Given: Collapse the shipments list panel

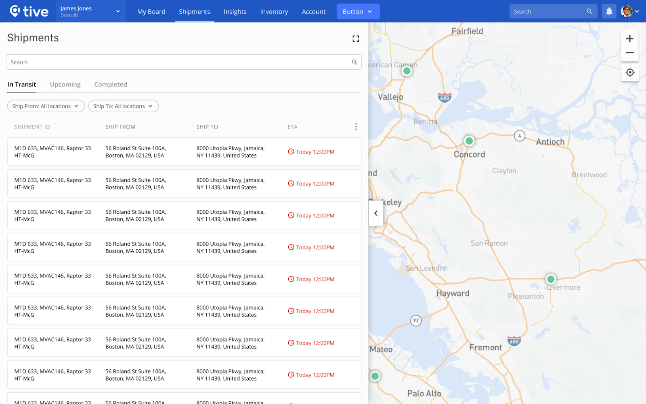Looking at the screenshot, I should tap(375, 213).
